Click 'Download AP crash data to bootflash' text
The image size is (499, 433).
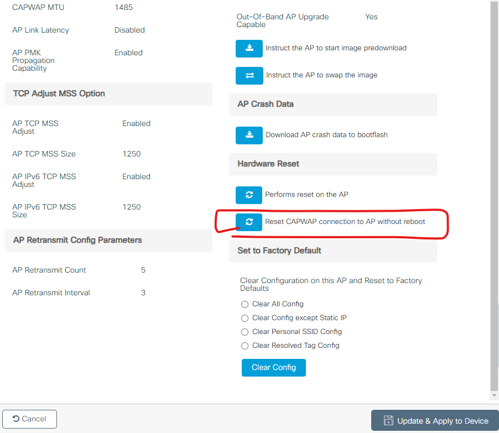point(326,135)
